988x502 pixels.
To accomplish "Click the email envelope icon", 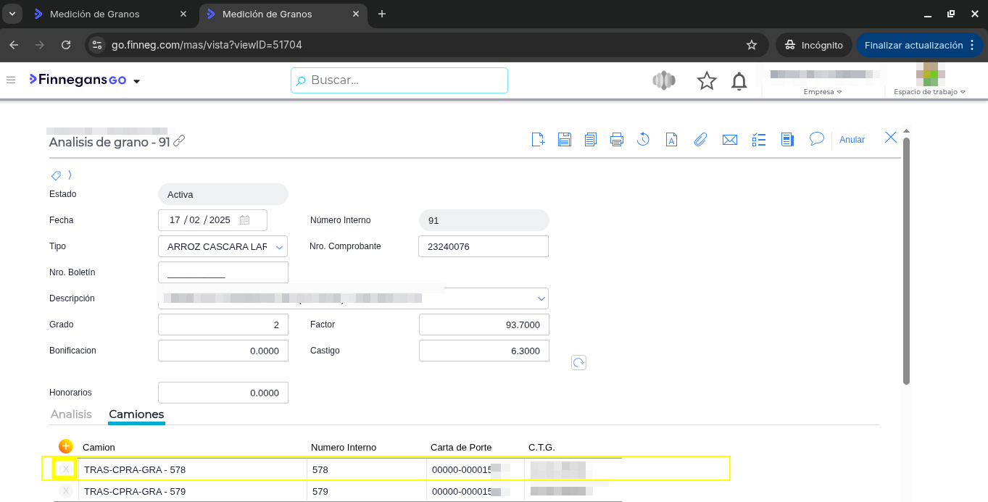I will pyautogui.click(x=730, y=140).
